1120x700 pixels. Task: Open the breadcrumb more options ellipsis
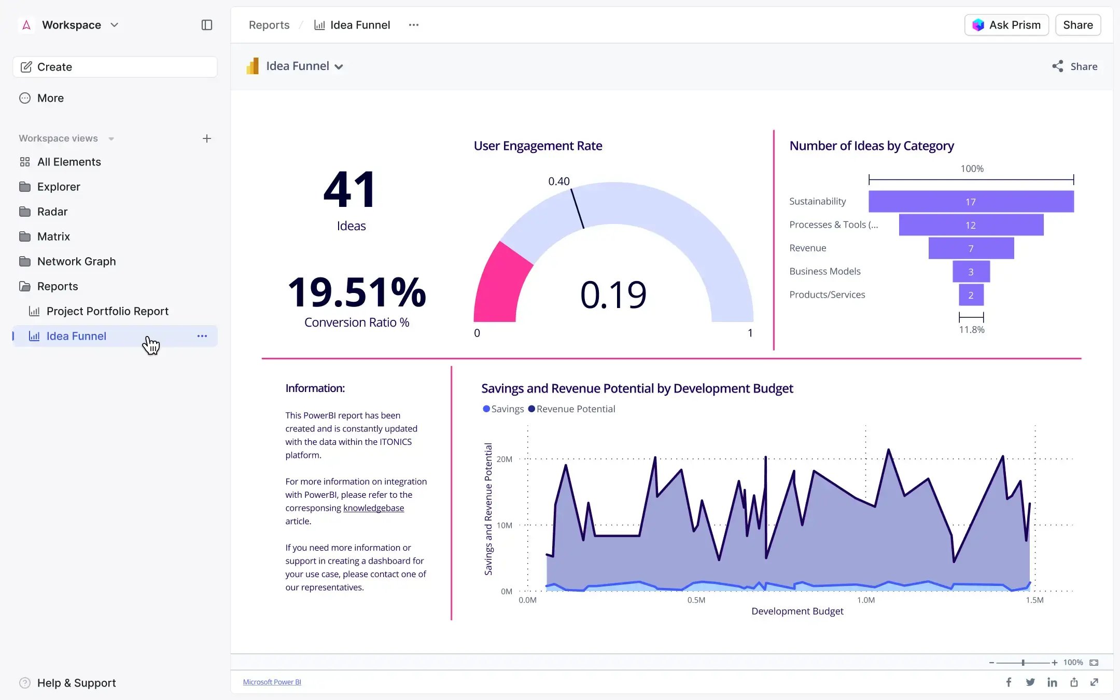click(413, 25)
